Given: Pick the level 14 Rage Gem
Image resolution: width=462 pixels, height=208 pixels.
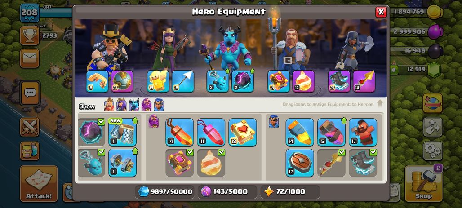Looking at the screenshot, I should [x=179, y=132].
